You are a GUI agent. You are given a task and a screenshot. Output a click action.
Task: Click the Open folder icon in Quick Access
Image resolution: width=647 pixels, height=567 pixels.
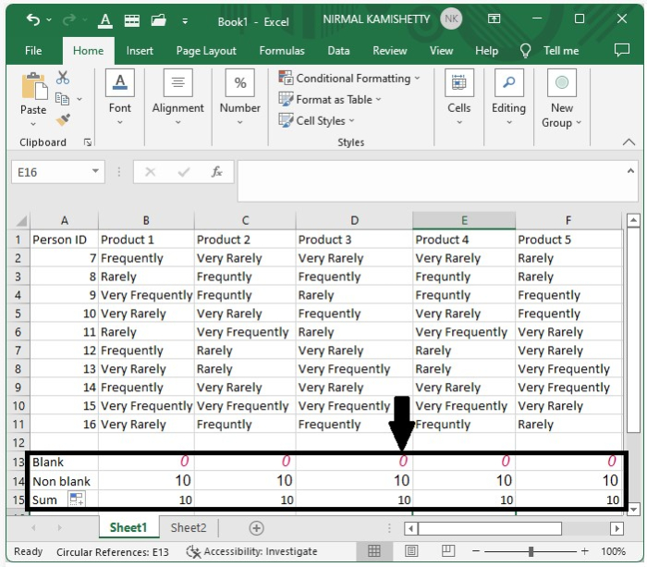point(158,19)
